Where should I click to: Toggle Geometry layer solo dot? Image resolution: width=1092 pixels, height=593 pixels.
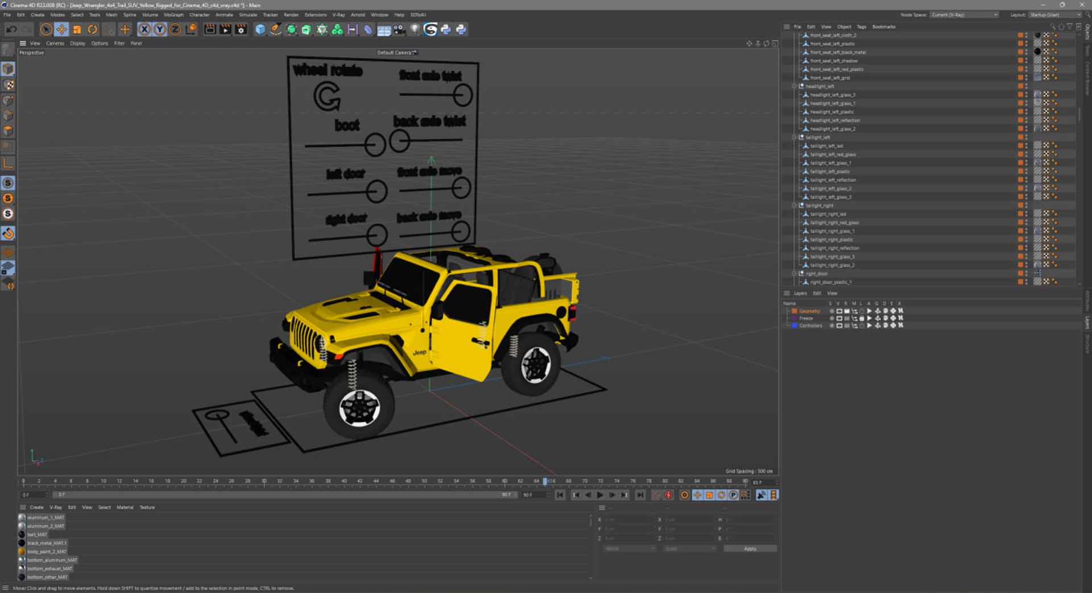[832, 311]
